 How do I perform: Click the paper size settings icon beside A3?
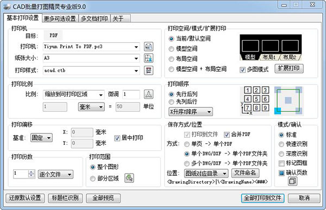(x=148, y=58)
